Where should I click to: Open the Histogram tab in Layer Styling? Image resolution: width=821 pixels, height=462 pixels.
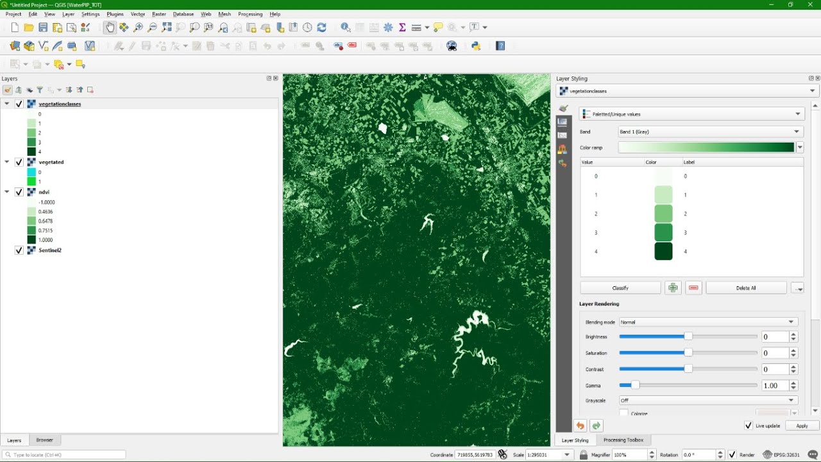(x=563, y=135)
